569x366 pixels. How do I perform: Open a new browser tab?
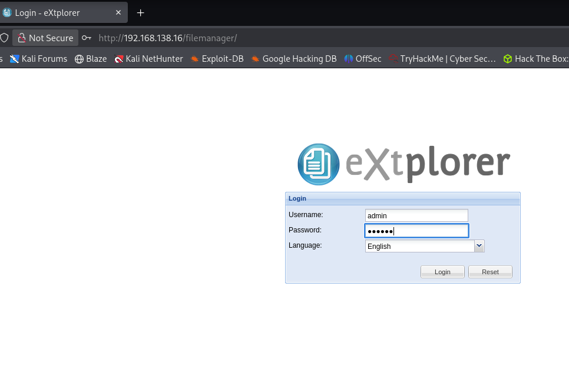click(x=140, y=12)
